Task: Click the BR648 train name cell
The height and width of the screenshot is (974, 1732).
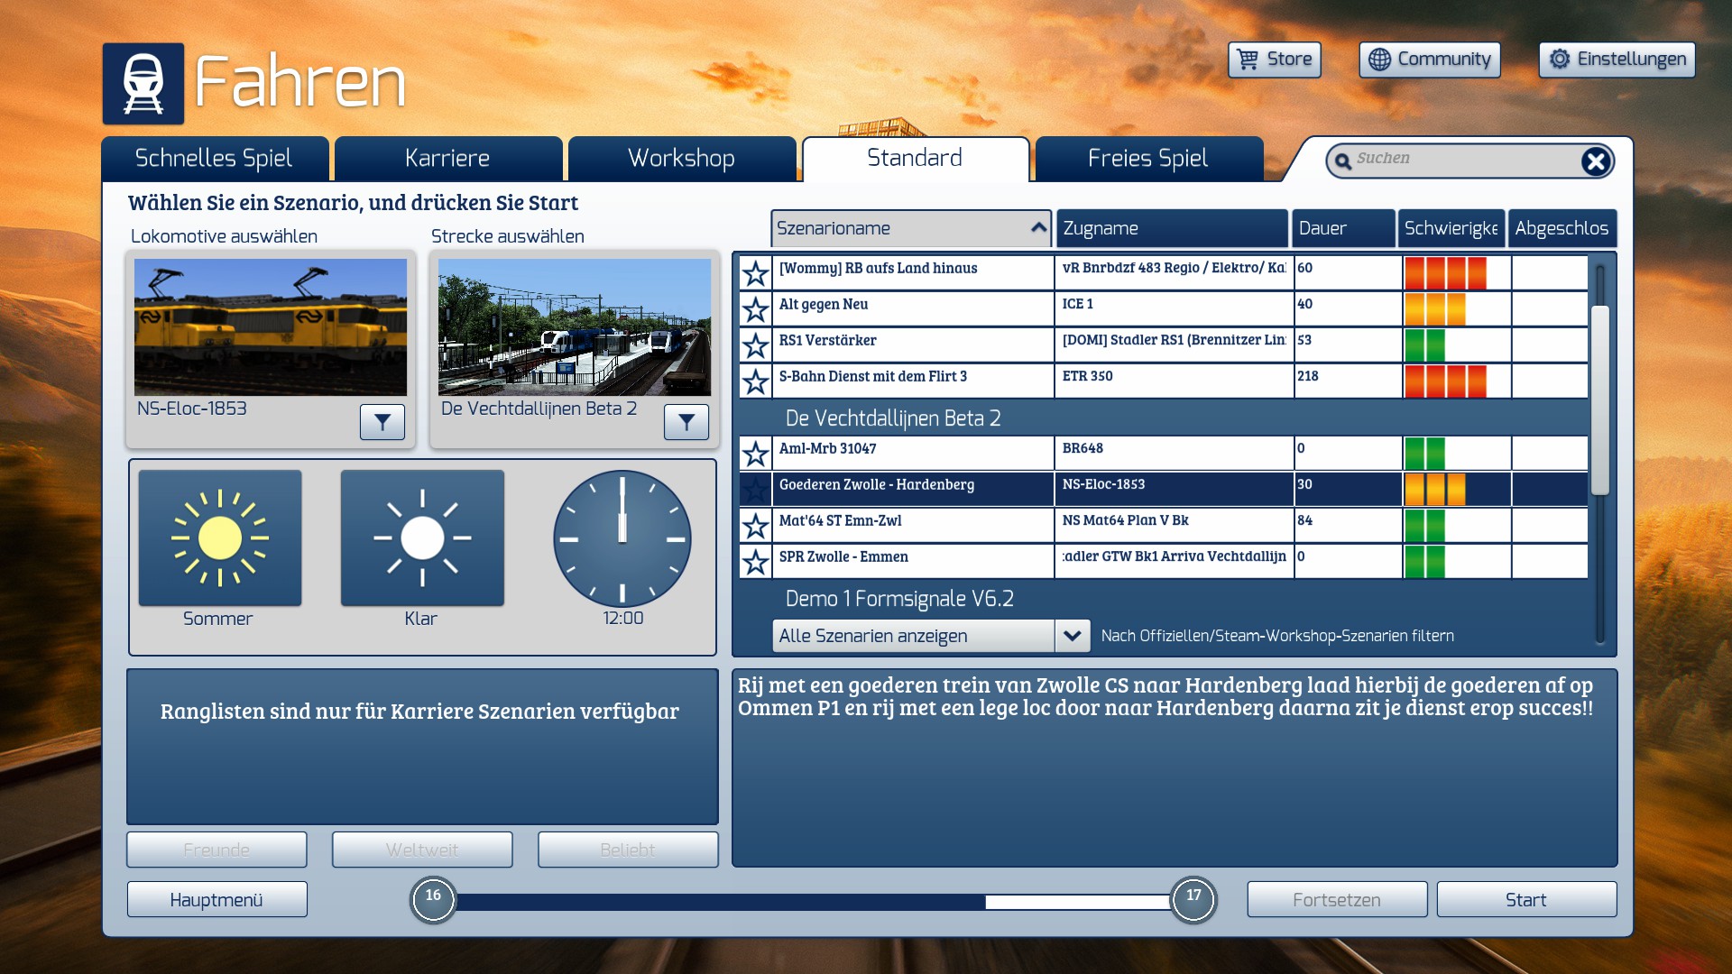Action: click(1174, 453)
